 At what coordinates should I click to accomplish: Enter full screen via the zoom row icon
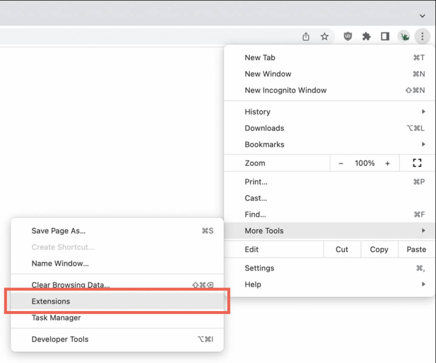click(417, 163)
